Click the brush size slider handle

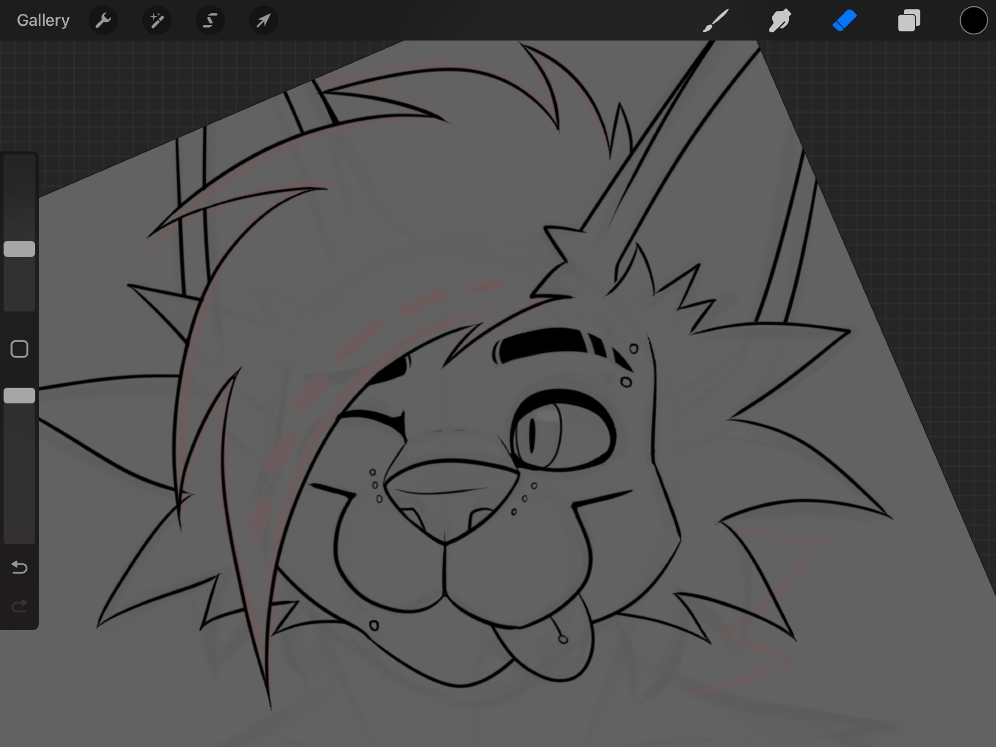[x=19, y=249]
